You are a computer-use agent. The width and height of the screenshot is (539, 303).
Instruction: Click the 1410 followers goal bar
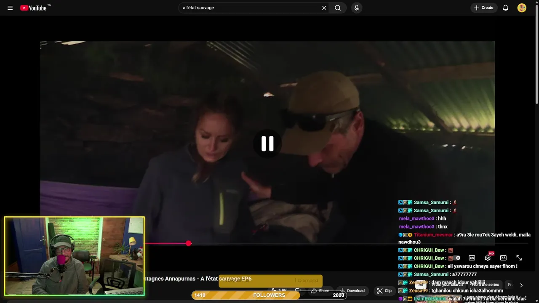269,295
